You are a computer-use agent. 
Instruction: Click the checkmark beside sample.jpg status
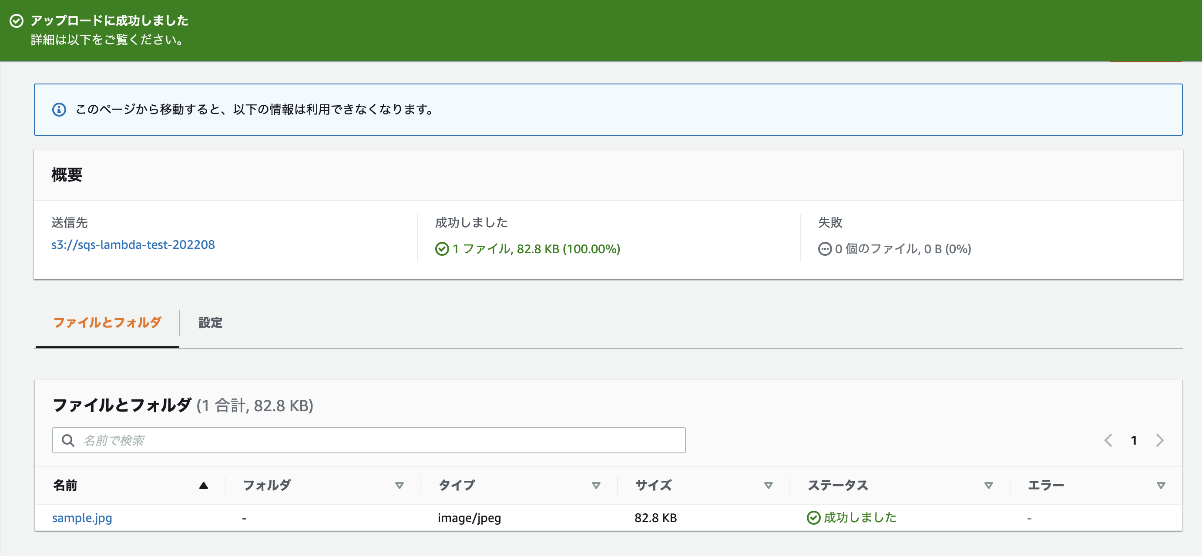[x=813, y=517]
